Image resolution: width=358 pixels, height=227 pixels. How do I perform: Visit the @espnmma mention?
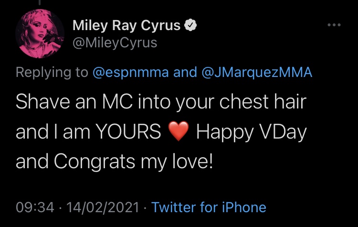pyautogui.click(x=131, y=73)
